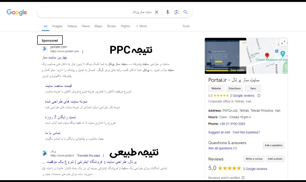Open the تست رایگان 7 روزه sitelink
Image resolution: width=306 pixels, height=182 pixels.
[x=60, y=117]
